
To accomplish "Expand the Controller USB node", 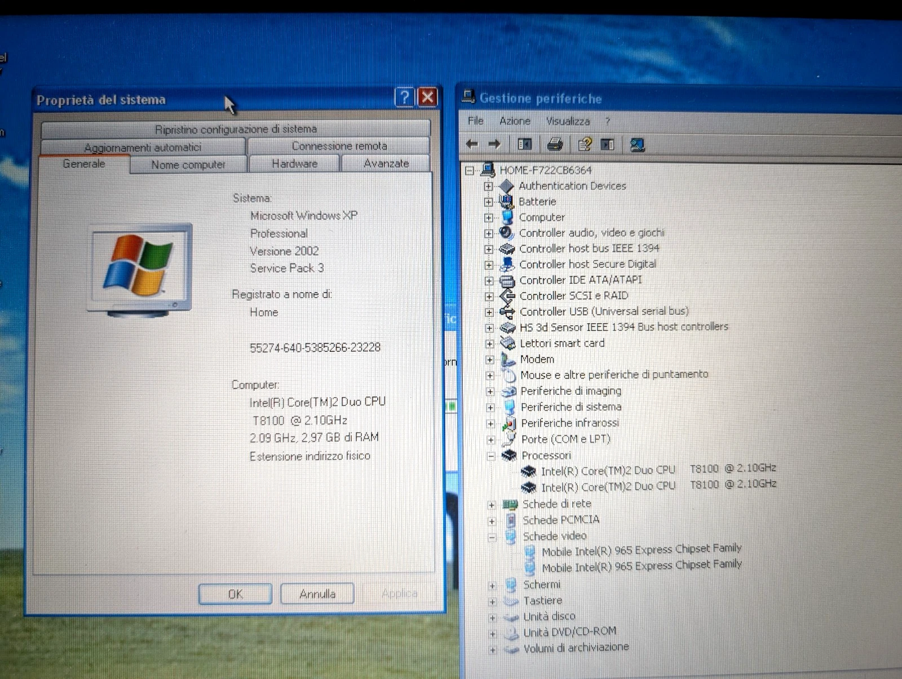I will pos(489,312).
